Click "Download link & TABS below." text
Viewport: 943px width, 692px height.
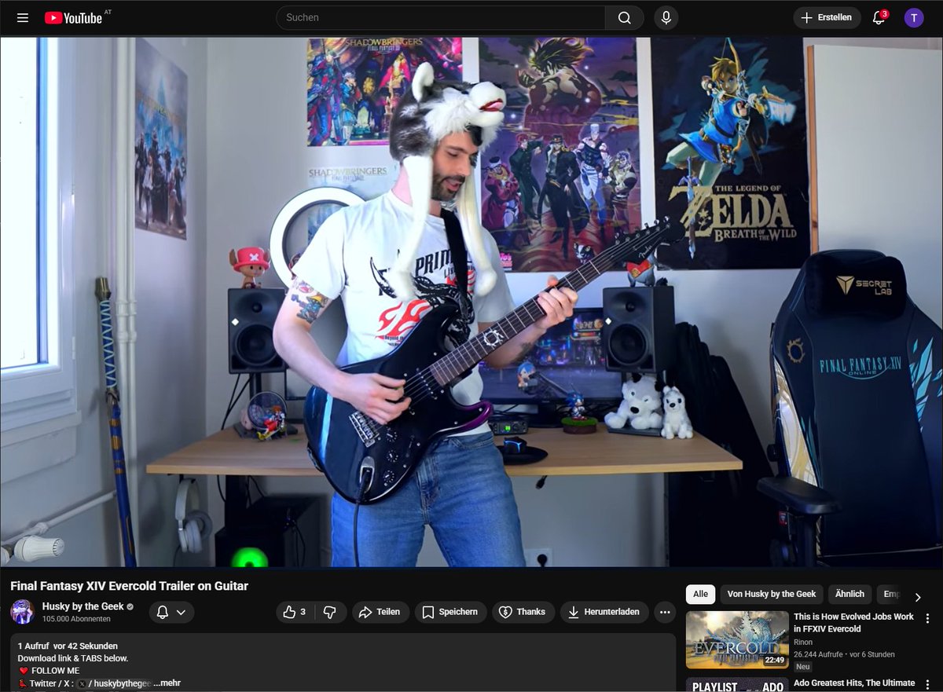tap(73, 658)
